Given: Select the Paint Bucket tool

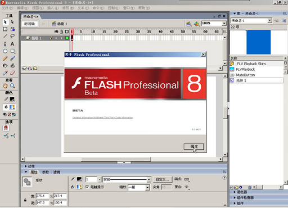Looking at the screenshot, I should [12, 66].
